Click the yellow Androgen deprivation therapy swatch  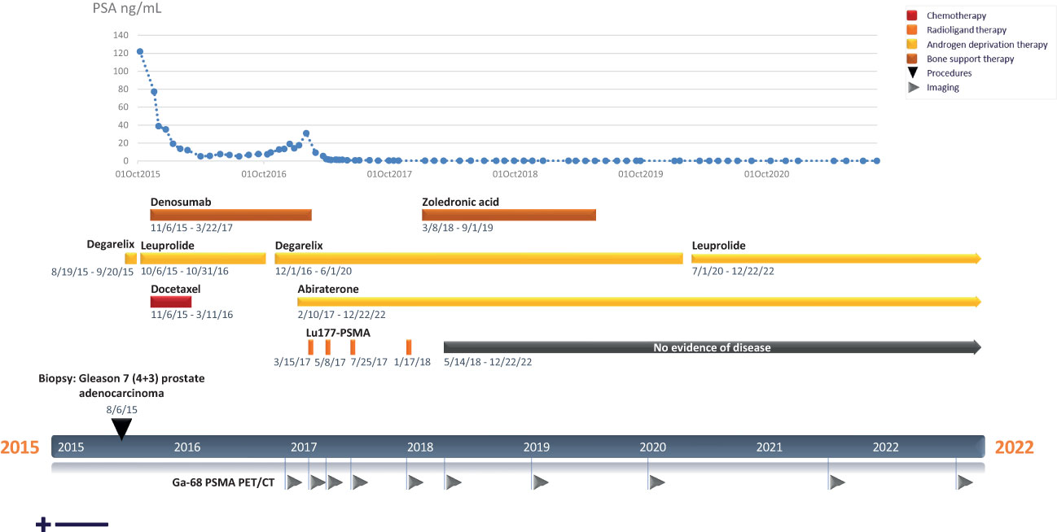click(x=913, y=45)
